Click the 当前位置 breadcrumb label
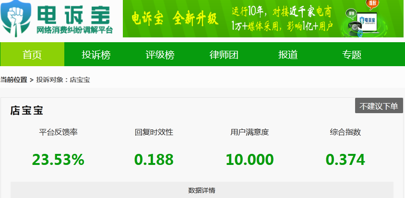405x198 pixels. pos(14,80)
